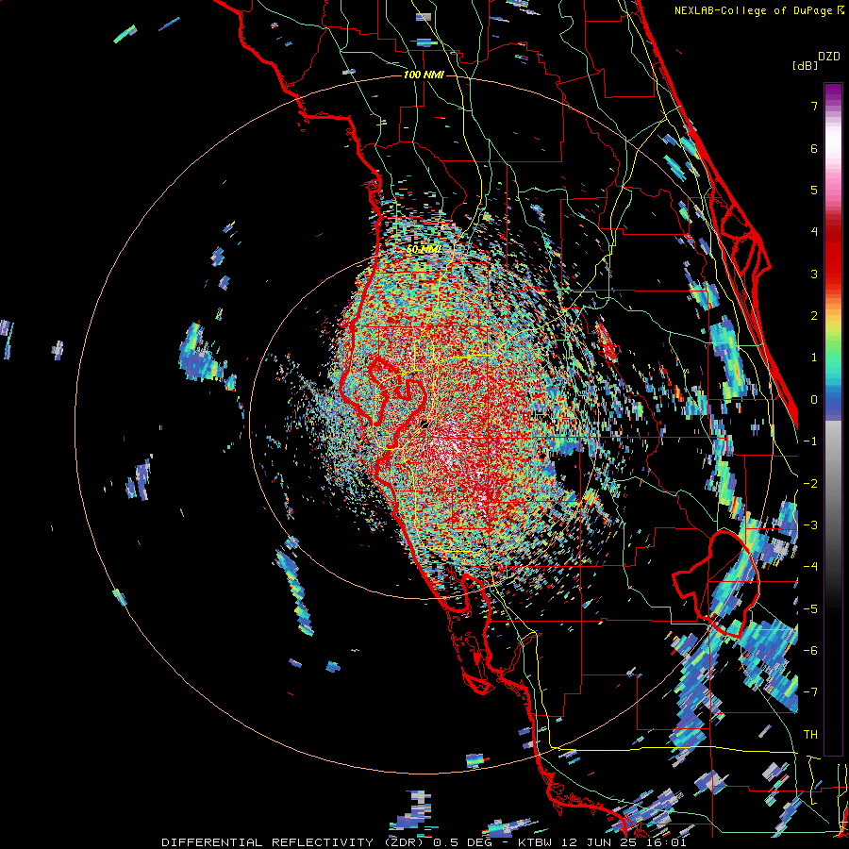Image resolution: width=849 pixels, height=849 pixels.
Task: Click the 6 value on the color scale
Action: click(x=814, y=148)
